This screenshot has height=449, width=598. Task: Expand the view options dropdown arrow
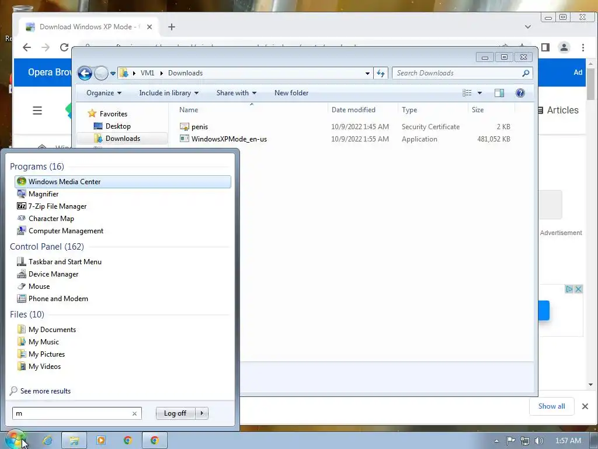pos(479,93)
